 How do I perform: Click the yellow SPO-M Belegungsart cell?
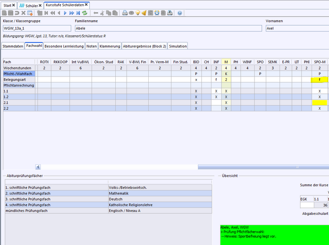click(x=319, y=79)
